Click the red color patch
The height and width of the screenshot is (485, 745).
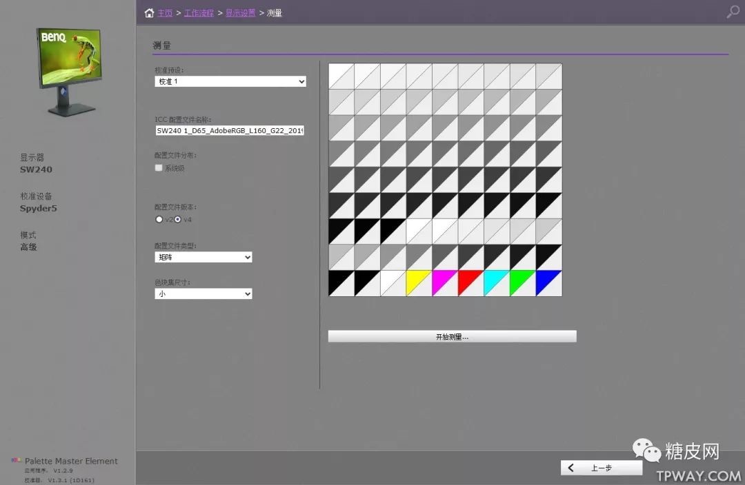(x=470, y=283)
